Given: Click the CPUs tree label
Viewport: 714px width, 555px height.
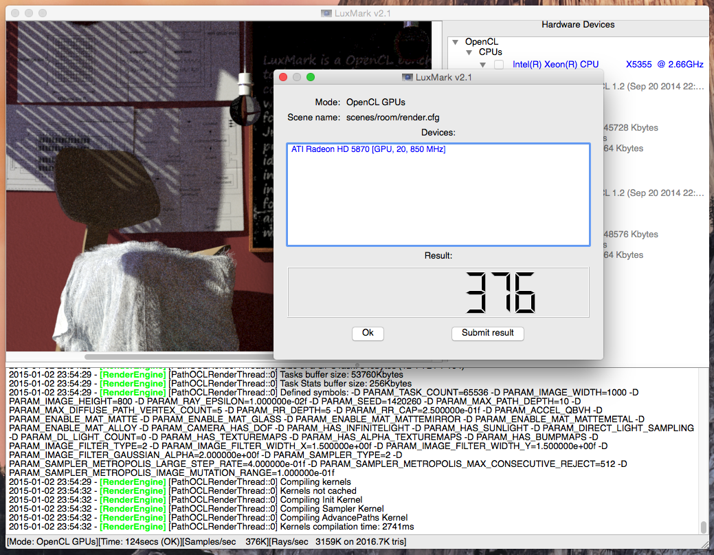Looking at the screenshot, I should tap(491, 52).
